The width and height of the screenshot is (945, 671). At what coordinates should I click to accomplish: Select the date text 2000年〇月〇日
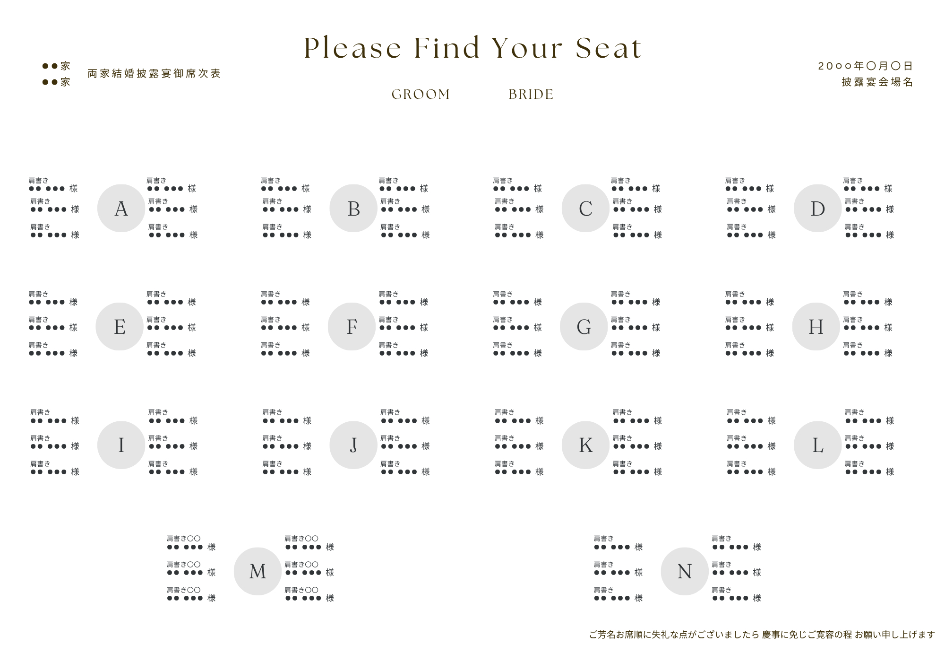click(x=865, y=66)
